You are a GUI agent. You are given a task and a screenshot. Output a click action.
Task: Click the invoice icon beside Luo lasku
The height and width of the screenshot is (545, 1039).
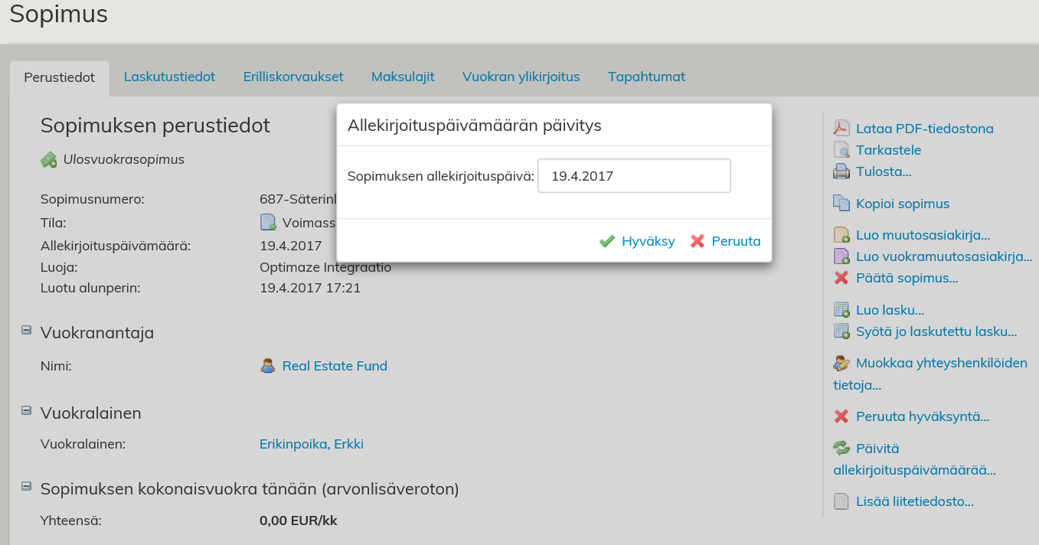point(841,310)
